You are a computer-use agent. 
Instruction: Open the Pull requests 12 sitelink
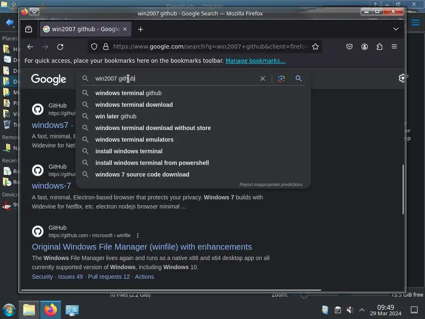pyautogui.click(x=109, y=277)
